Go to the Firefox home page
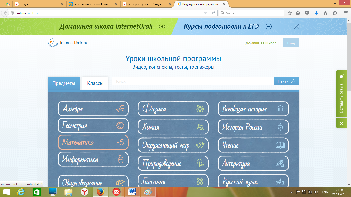The height and width of the screenshot is (197, 351). tap(325, 13)
